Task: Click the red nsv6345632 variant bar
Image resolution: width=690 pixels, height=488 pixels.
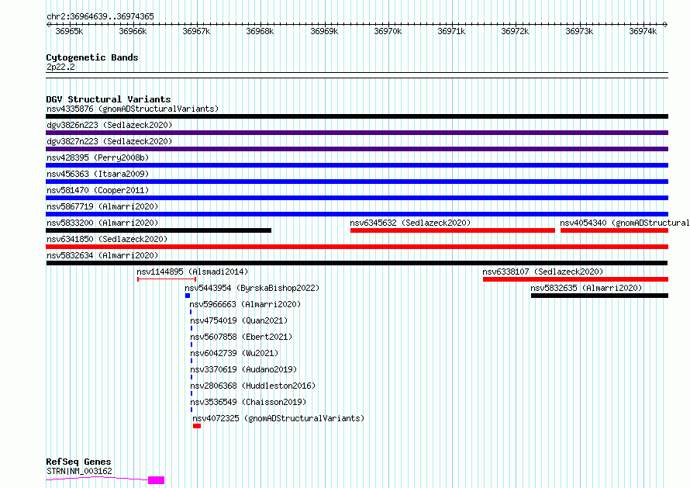Action: point(453,230)
